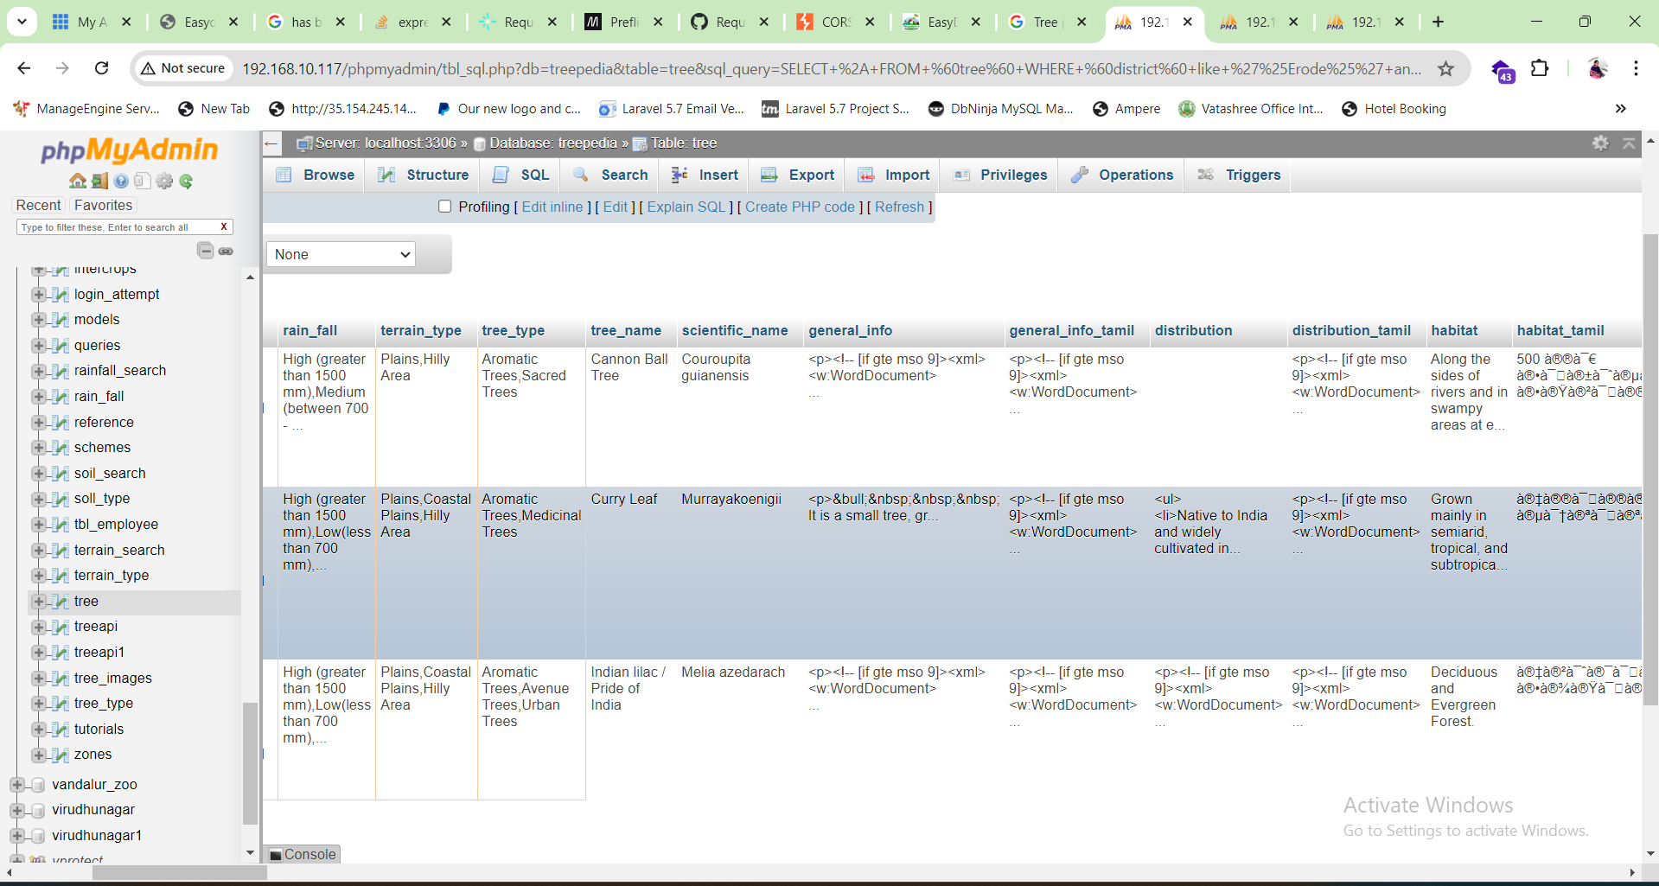Expand the tree_images table node
Image resolution: width=1659 pixels, height=886 pixels.
click(x=38, y=678)
